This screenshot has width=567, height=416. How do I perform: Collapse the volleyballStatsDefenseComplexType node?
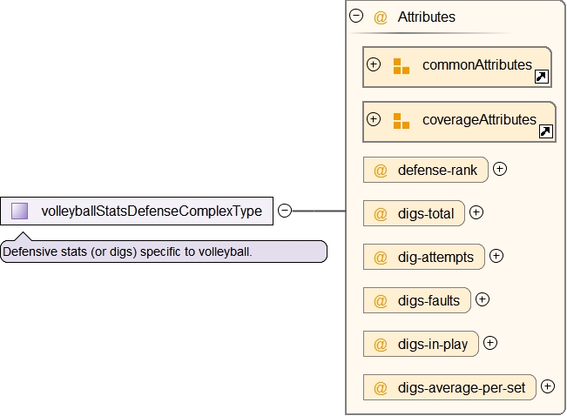click(284, 211)
